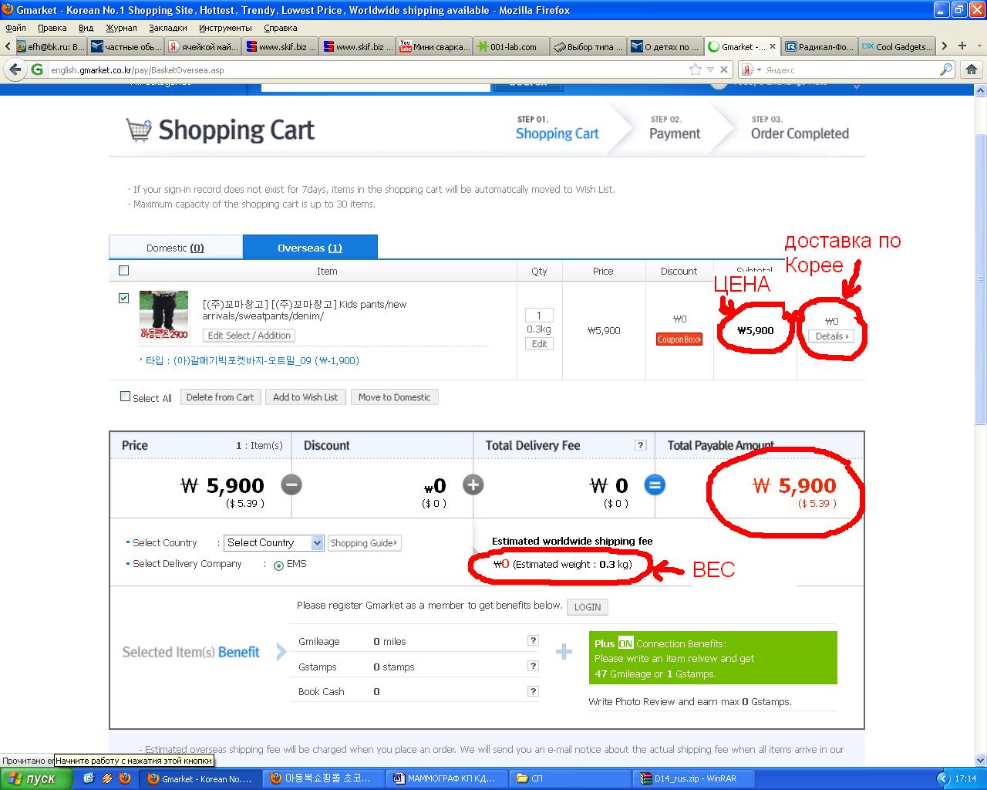Open the Закладки menu
Screen dimensions: 987x790
coord(167,28)
